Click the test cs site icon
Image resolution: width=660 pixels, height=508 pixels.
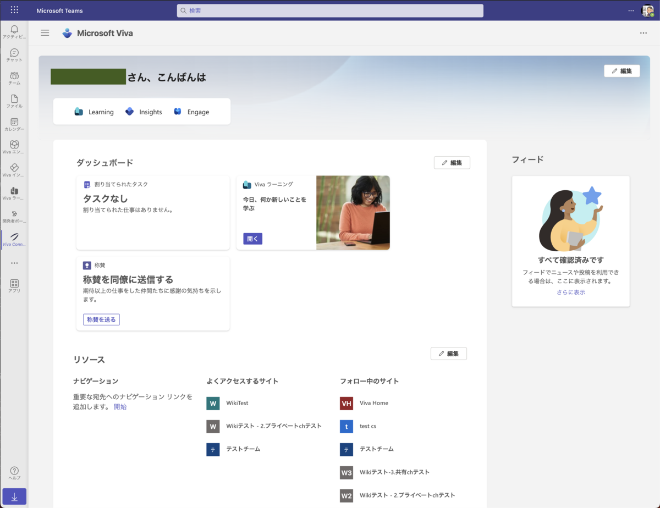pos(346,426)
